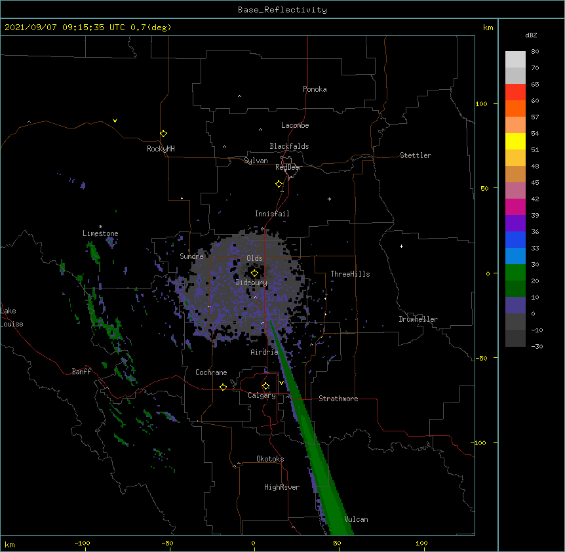This screenshot has width=565, height=552.
Task: Click the yellow radar-site diamond below Olds
Action: pyautogui.click(x=254, y=273)
